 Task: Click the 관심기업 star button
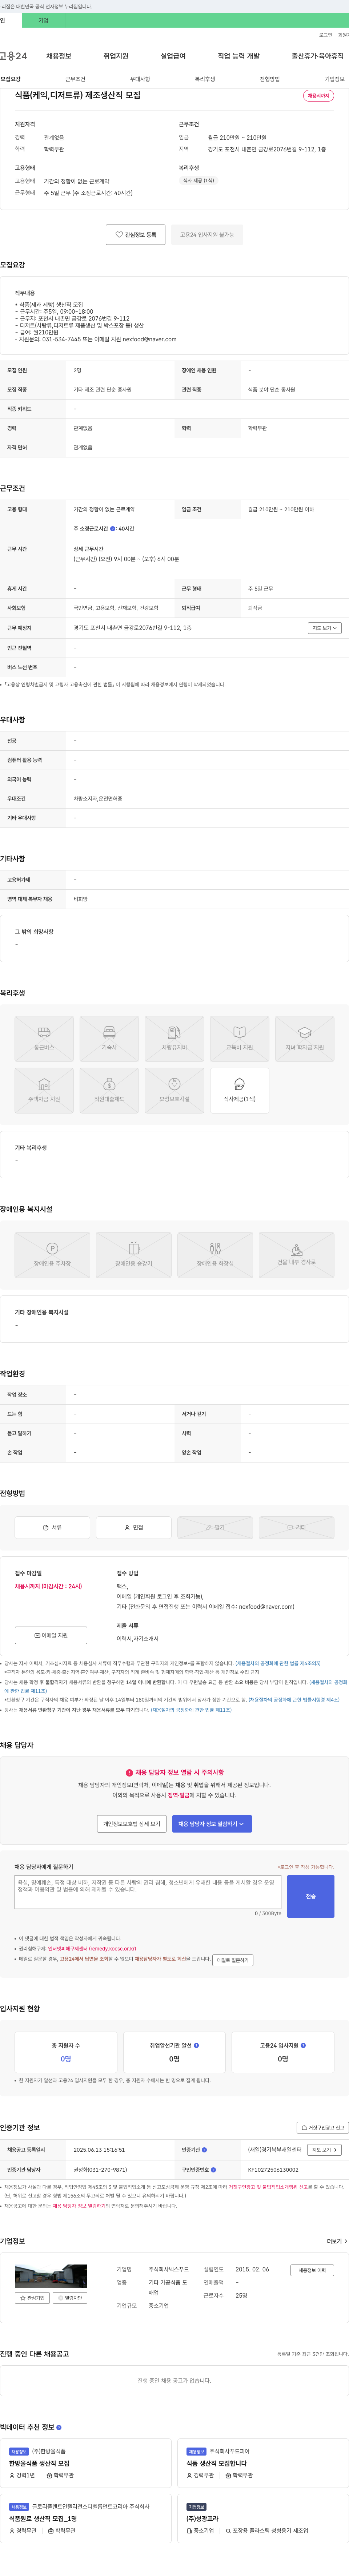click(x=32, y=2298)
